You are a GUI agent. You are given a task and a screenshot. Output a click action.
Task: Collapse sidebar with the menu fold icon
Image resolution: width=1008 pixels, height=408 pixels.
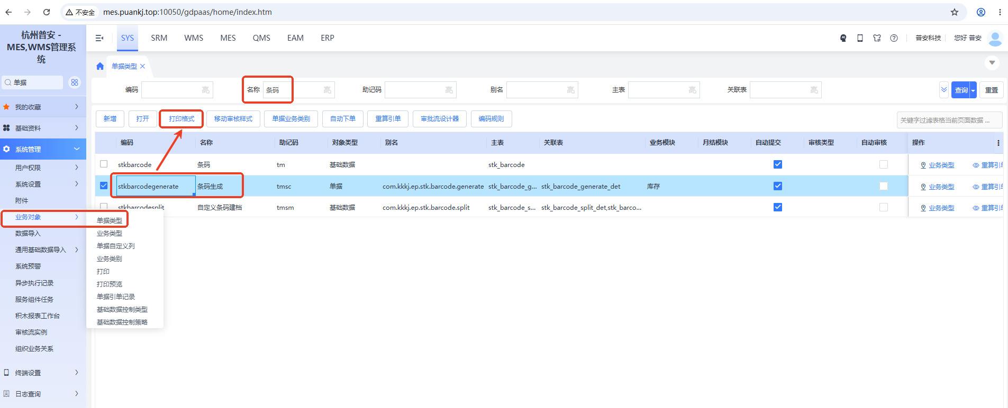pos(99,38)
